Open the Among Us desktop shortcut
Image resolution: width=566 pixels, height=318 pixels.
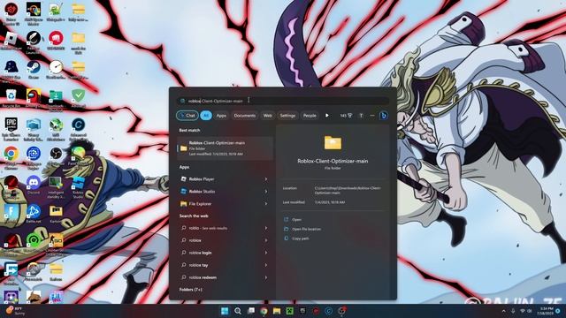(34, 98)
